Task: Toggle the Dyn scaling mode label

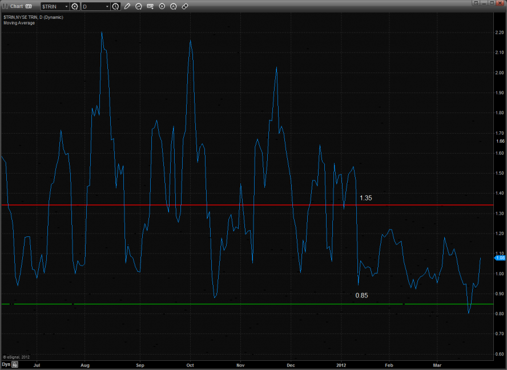Action: click(6, 364)
